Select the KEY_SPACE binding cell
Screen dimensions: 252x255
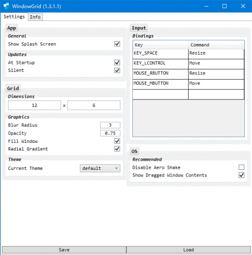coord(161,54)
